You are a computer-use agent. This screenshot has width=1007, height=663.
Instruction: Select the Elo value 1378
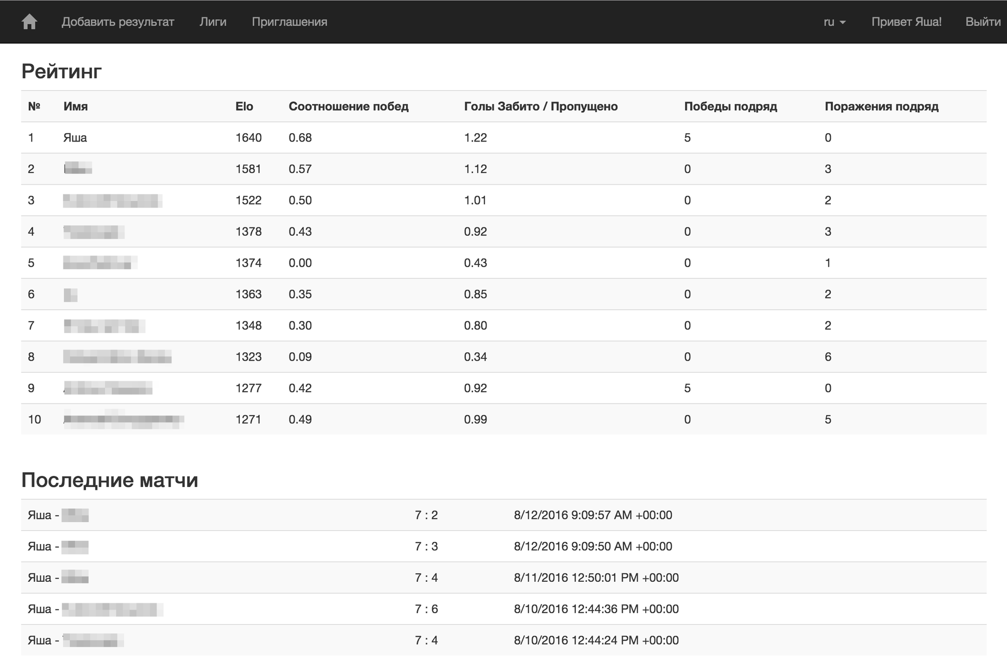pyautogui.click(x=249, y=232)
